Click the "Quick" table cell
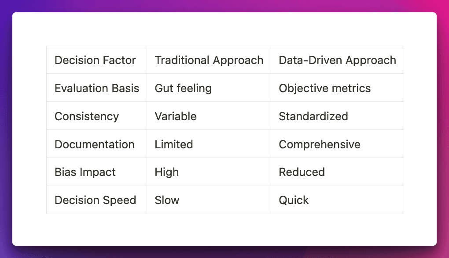Viewport: 449px width, 258px height. point(294,200)
